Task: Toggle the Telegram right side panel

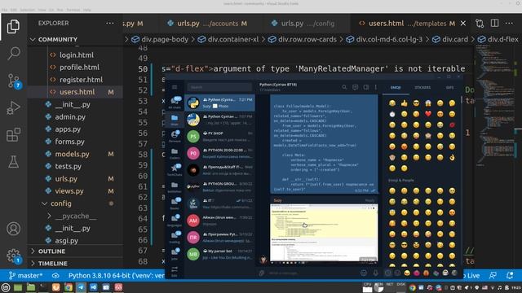Action: coord(366,87)
